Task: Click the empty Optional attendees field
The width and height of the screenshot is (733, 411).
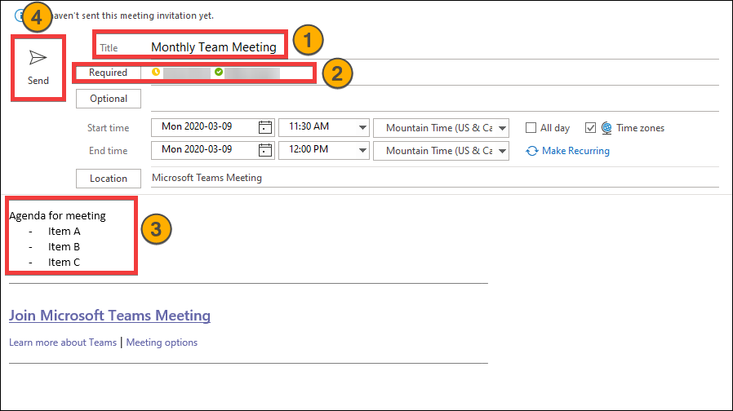Action: pos(435,99)
